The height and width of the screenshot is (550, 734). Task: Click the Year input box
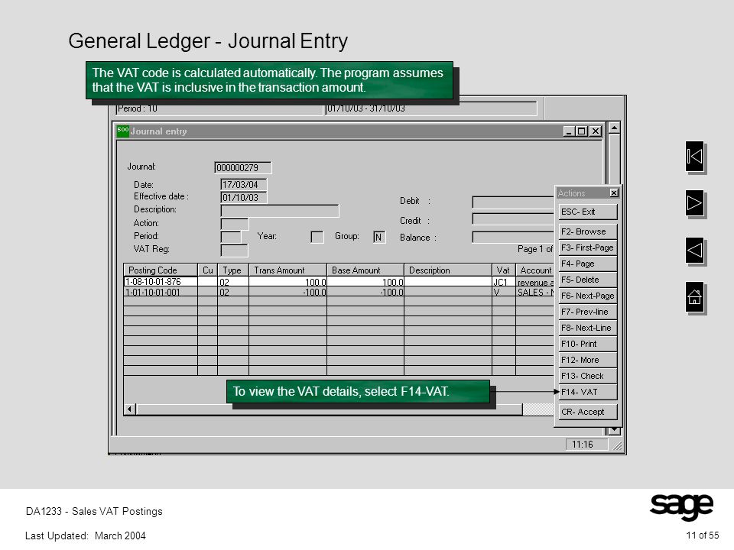317,237
